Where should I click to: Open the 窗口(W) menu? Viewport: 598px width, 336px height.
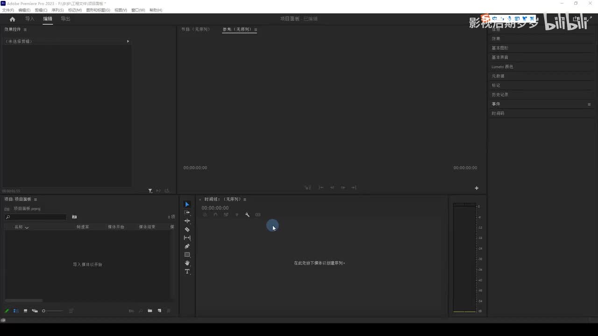138,10
